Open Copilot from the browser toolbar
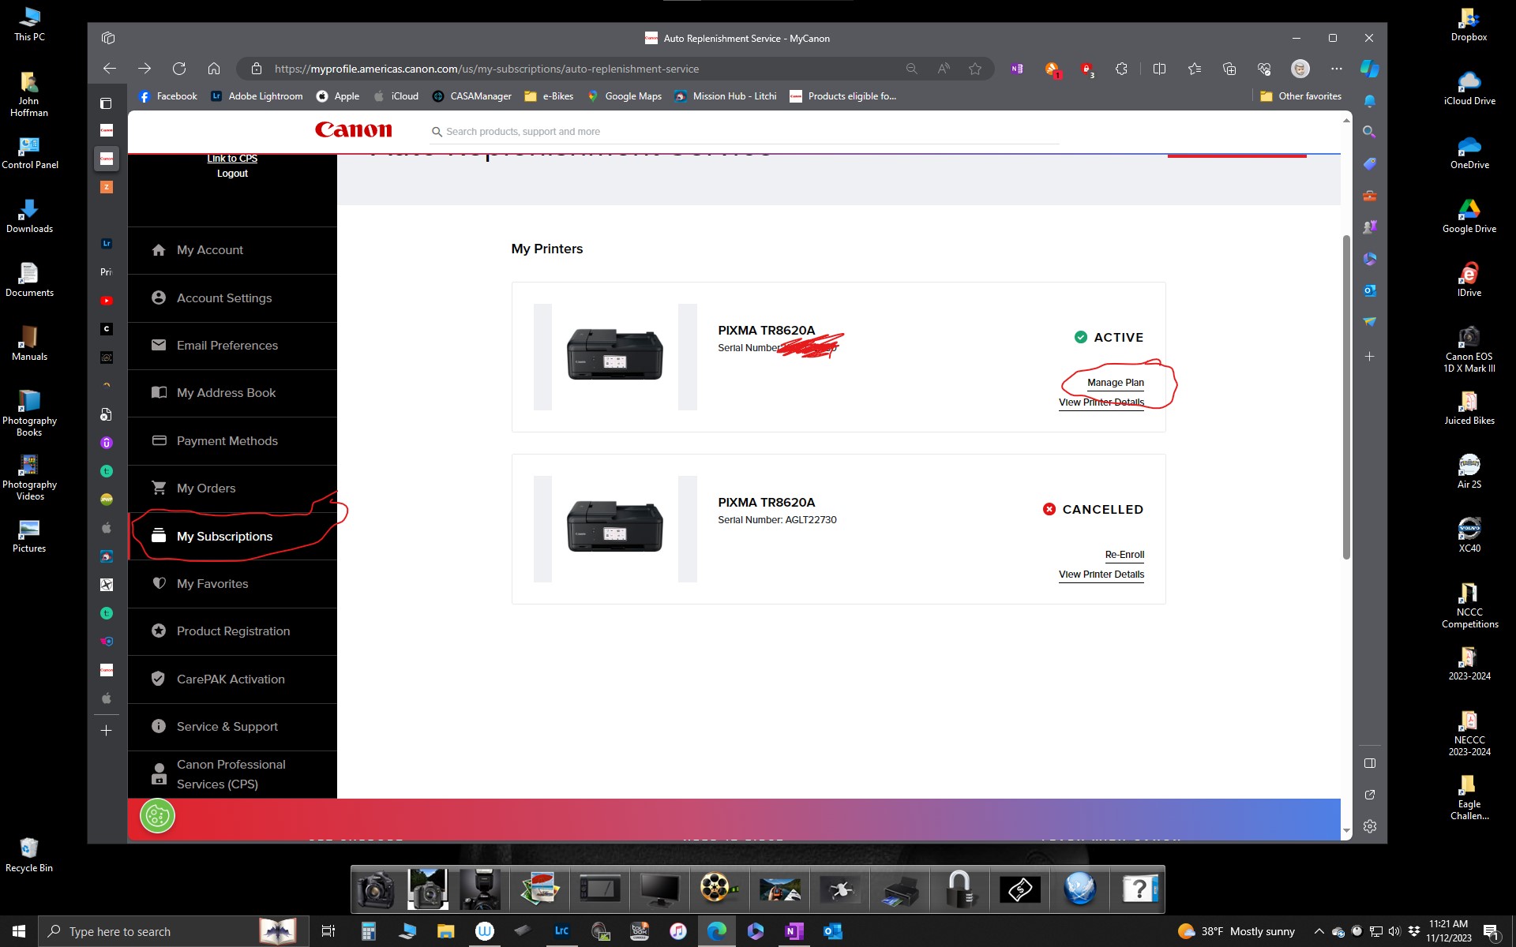This screenshot has height=947, width=1516. coord(1368,69)
